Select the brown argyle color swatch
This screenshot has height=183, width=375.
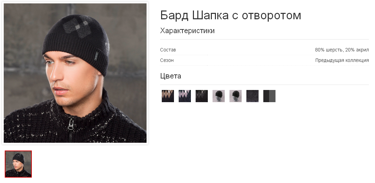pos(168,96)
